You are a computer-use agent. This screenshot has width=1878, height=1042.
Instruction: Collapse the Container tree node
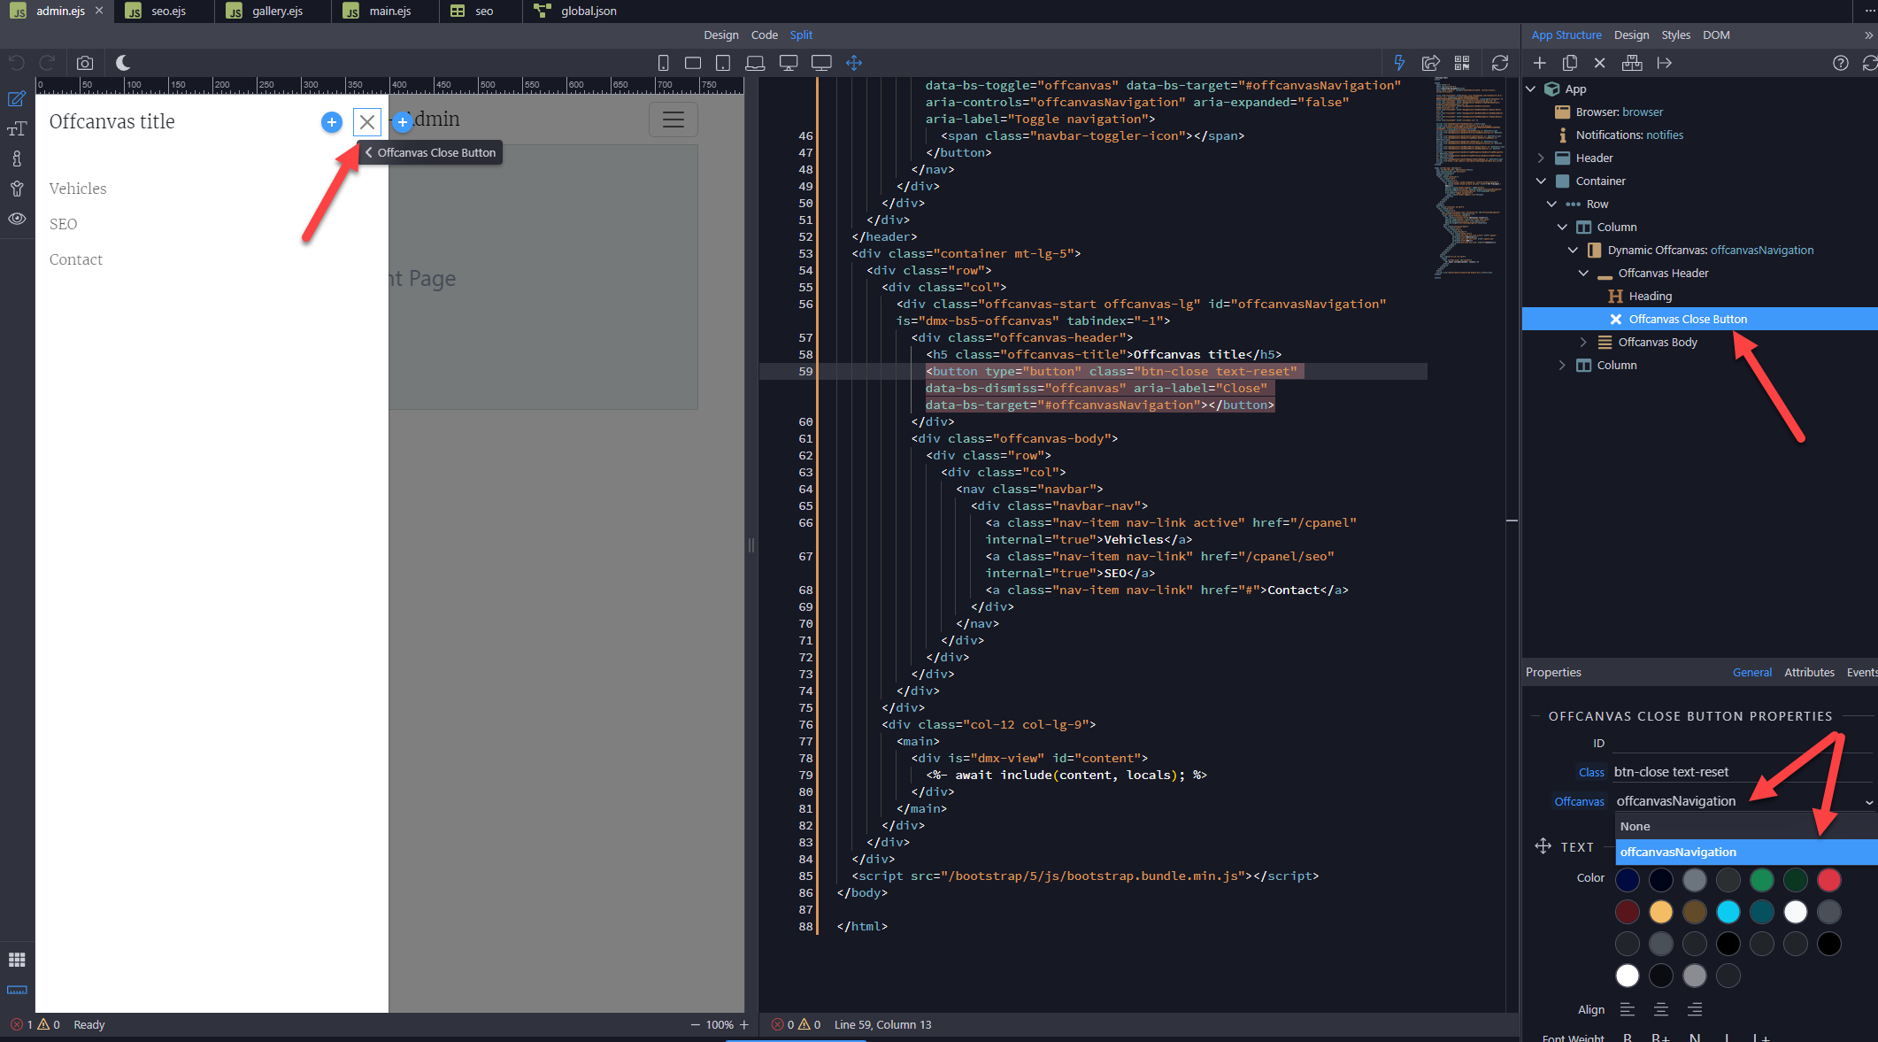pyautogui.click(x=1541, y=181)
